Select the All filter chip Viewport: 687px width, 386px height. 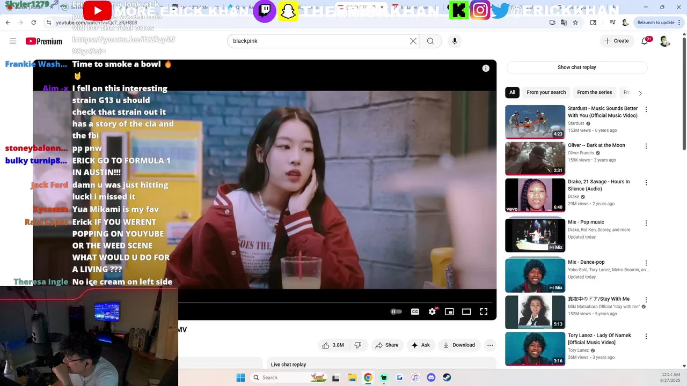tap(512, 92)
